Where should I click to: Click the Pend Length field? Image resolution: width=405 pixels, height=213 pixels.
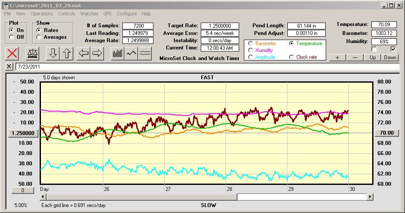pyautogui.click(x=307, y=26)
